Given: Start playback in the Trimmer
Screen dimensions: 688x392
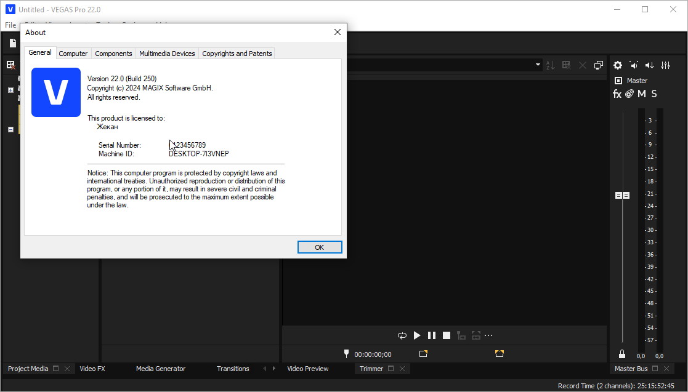Looking at the screenshot, I should [x=417, y=335].
